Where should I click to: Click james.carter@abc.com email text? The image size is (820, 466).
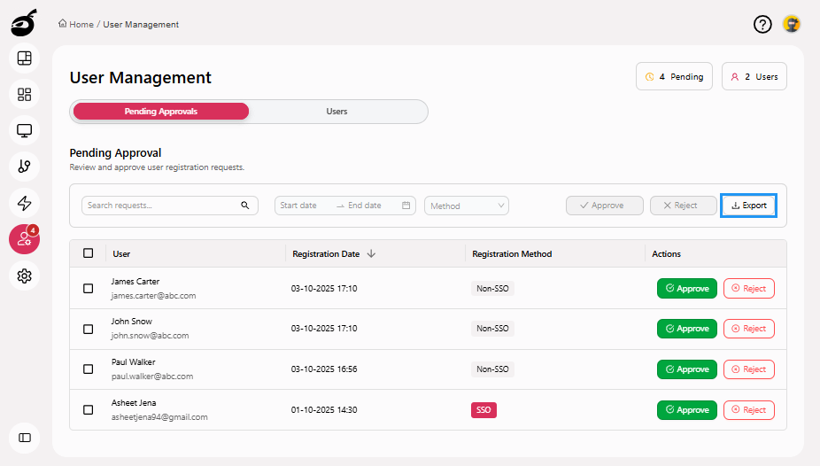click(153, 296)
